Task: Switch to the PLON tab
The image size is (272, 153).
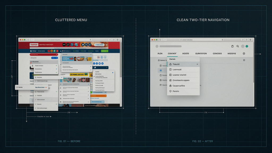Action: tap(160, 54)
